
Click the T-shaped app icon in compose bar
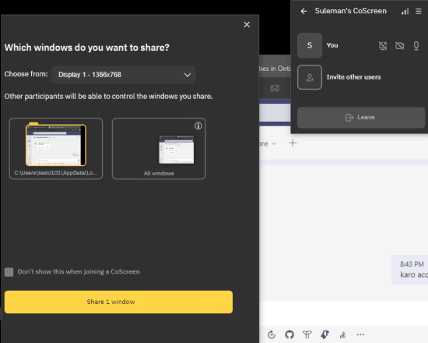pos(307,334)
